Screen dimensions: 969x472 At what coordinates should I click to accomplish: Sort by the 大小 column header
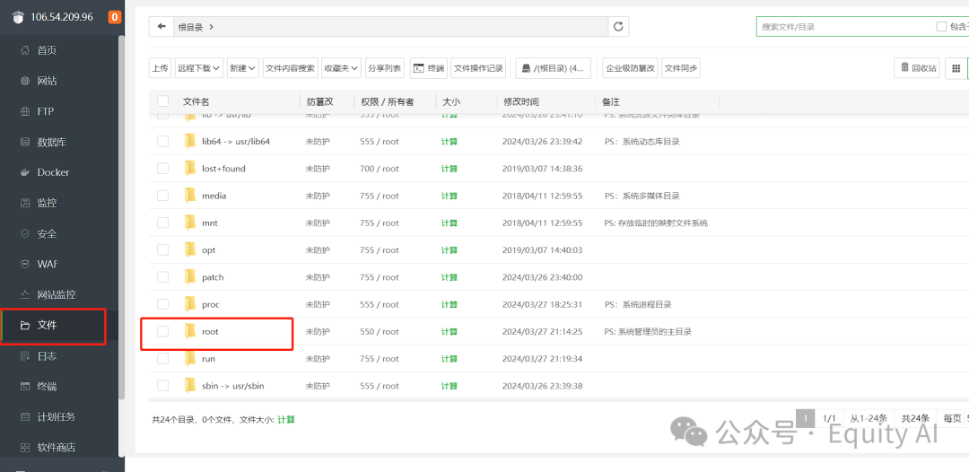pos(451,102)
